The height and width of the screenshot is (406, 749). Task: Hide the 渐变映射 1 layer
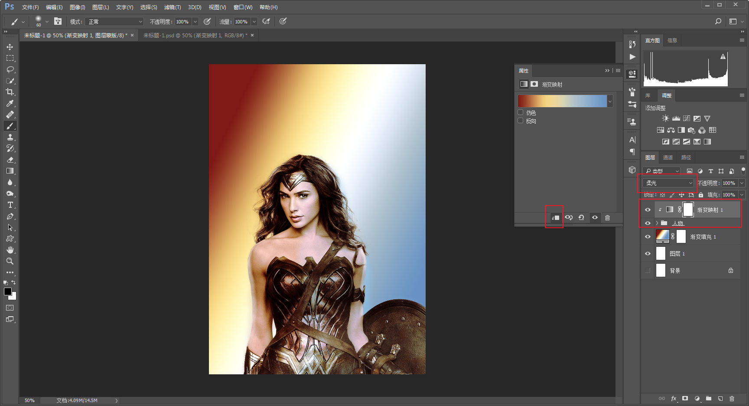click(648, 210)
